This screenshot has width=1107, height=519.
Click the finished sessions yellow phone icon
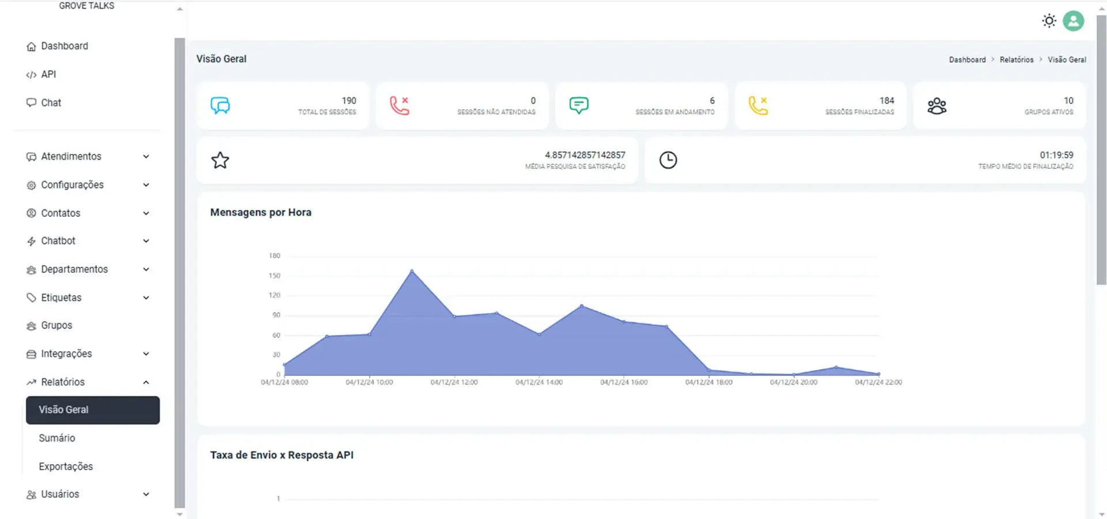758,106
